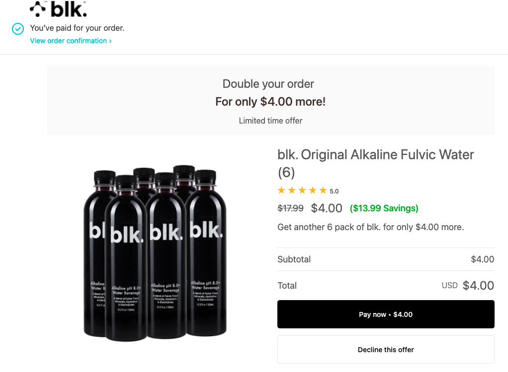Click the first gold star in rating
Viewport: 508px width, 372px height.
coord(281,190)
